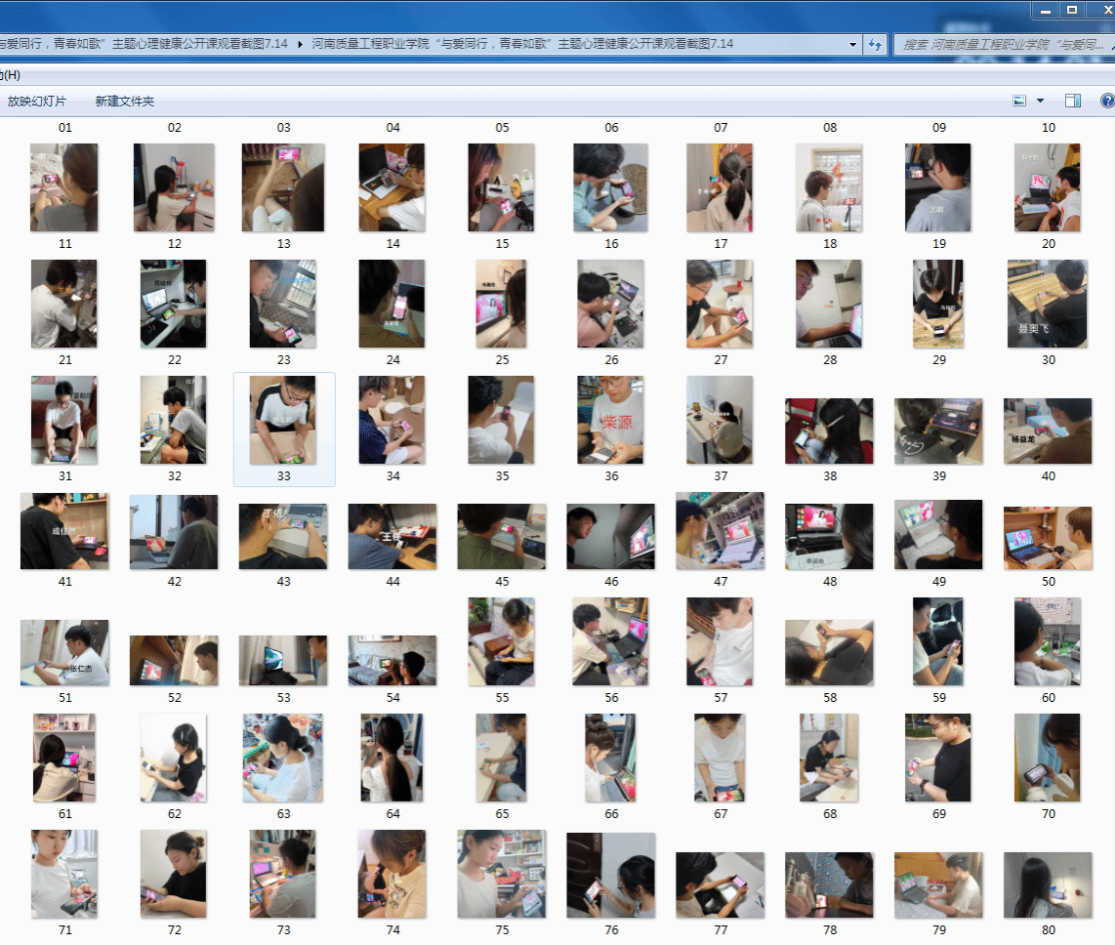Expand the address bar history dropdown

pyautogui.click(x=852, y=44)
